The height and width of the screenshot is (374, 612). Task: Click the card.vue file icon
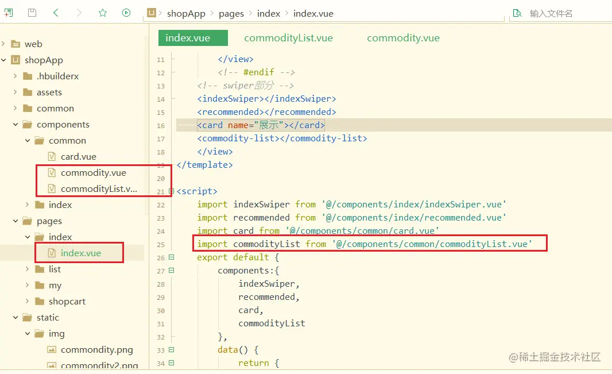52,156
